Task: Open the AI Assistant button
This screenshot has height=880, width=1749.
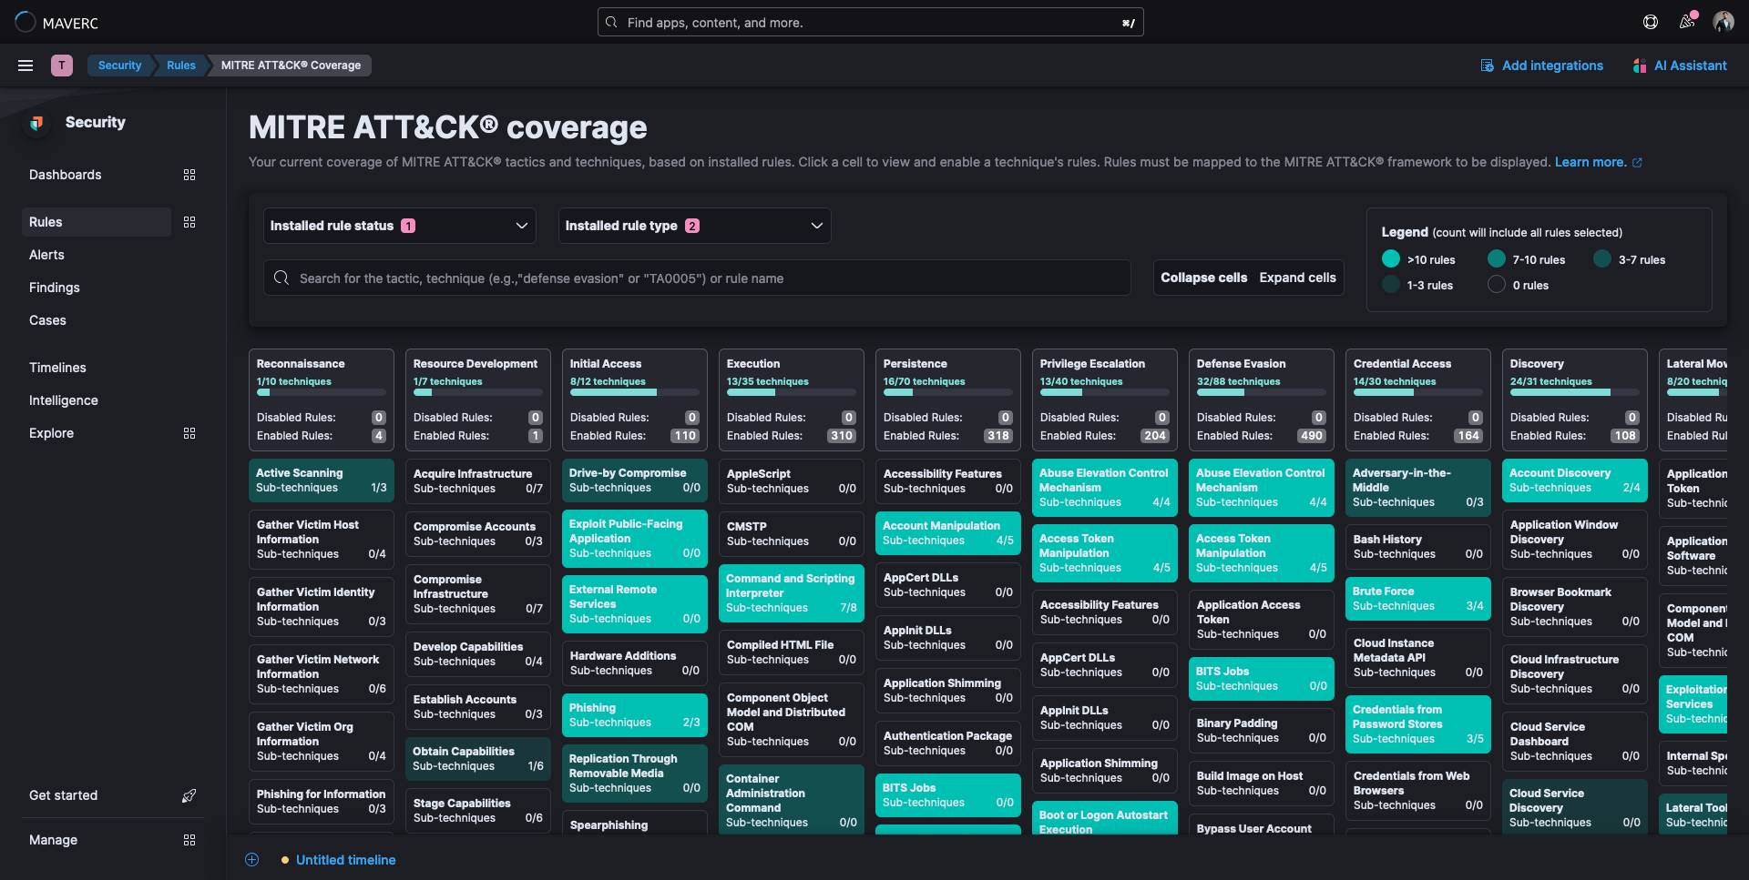Action: (x=1680, y=66)
